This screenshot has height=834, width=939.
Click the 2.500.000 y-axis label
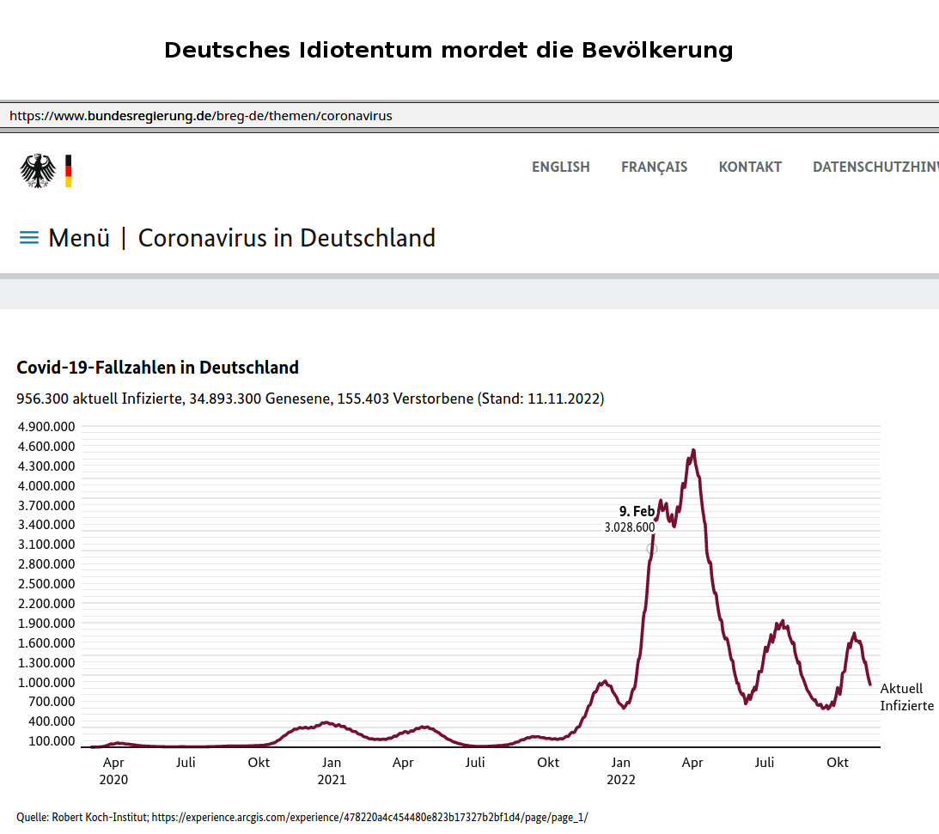point(46,584)
